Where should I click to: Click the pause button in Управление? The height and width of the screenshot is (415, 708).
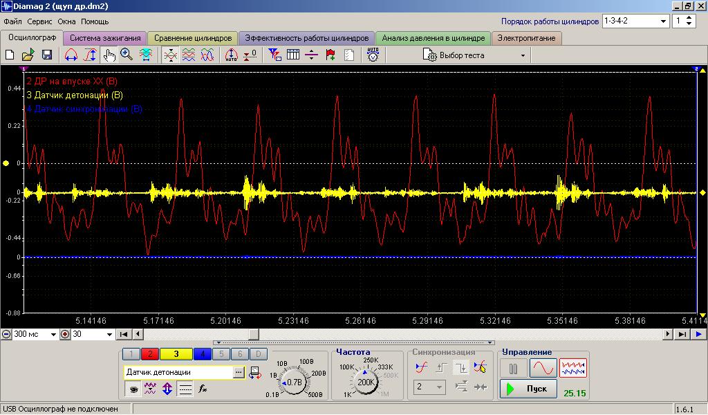[x=514, y=368]
